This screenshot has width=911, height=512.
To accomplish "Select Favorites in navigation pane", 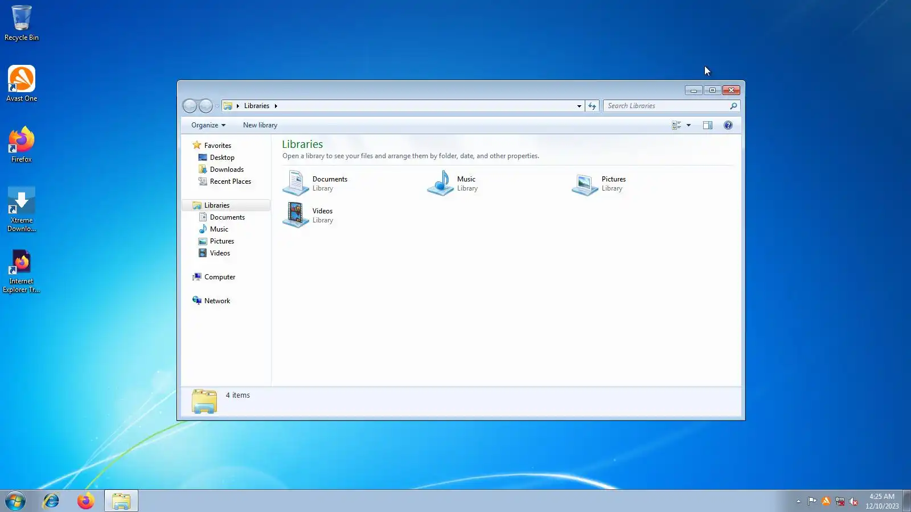I will point(218,146).
